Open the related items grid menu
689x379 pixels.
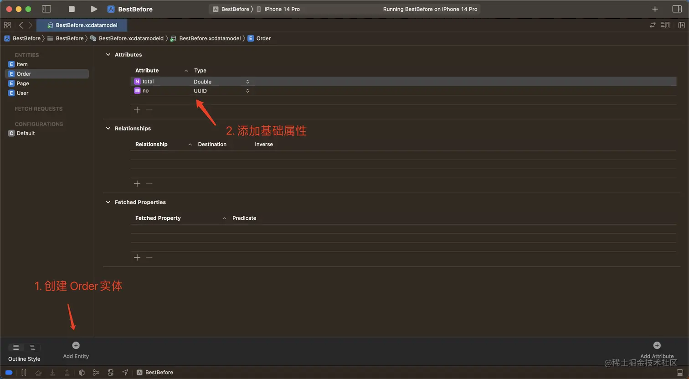pos(7,25)
